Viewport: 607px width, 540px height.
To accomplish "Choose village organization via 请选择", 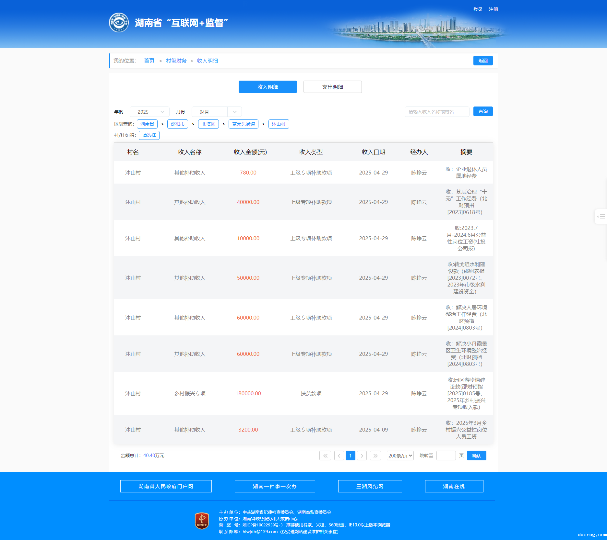I will 149,135.
